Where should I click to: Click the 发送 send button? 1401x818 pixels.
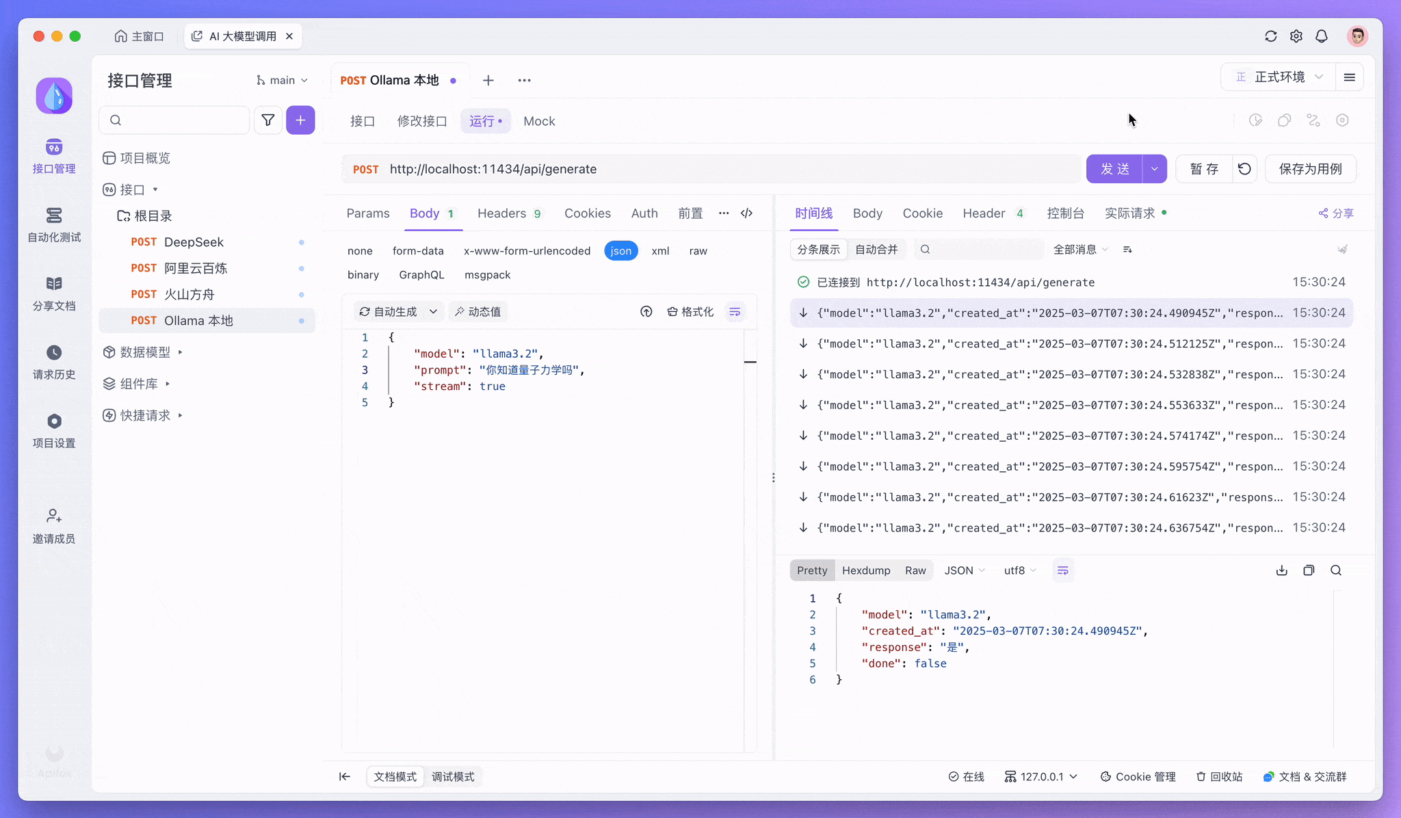pos(1114,169)
